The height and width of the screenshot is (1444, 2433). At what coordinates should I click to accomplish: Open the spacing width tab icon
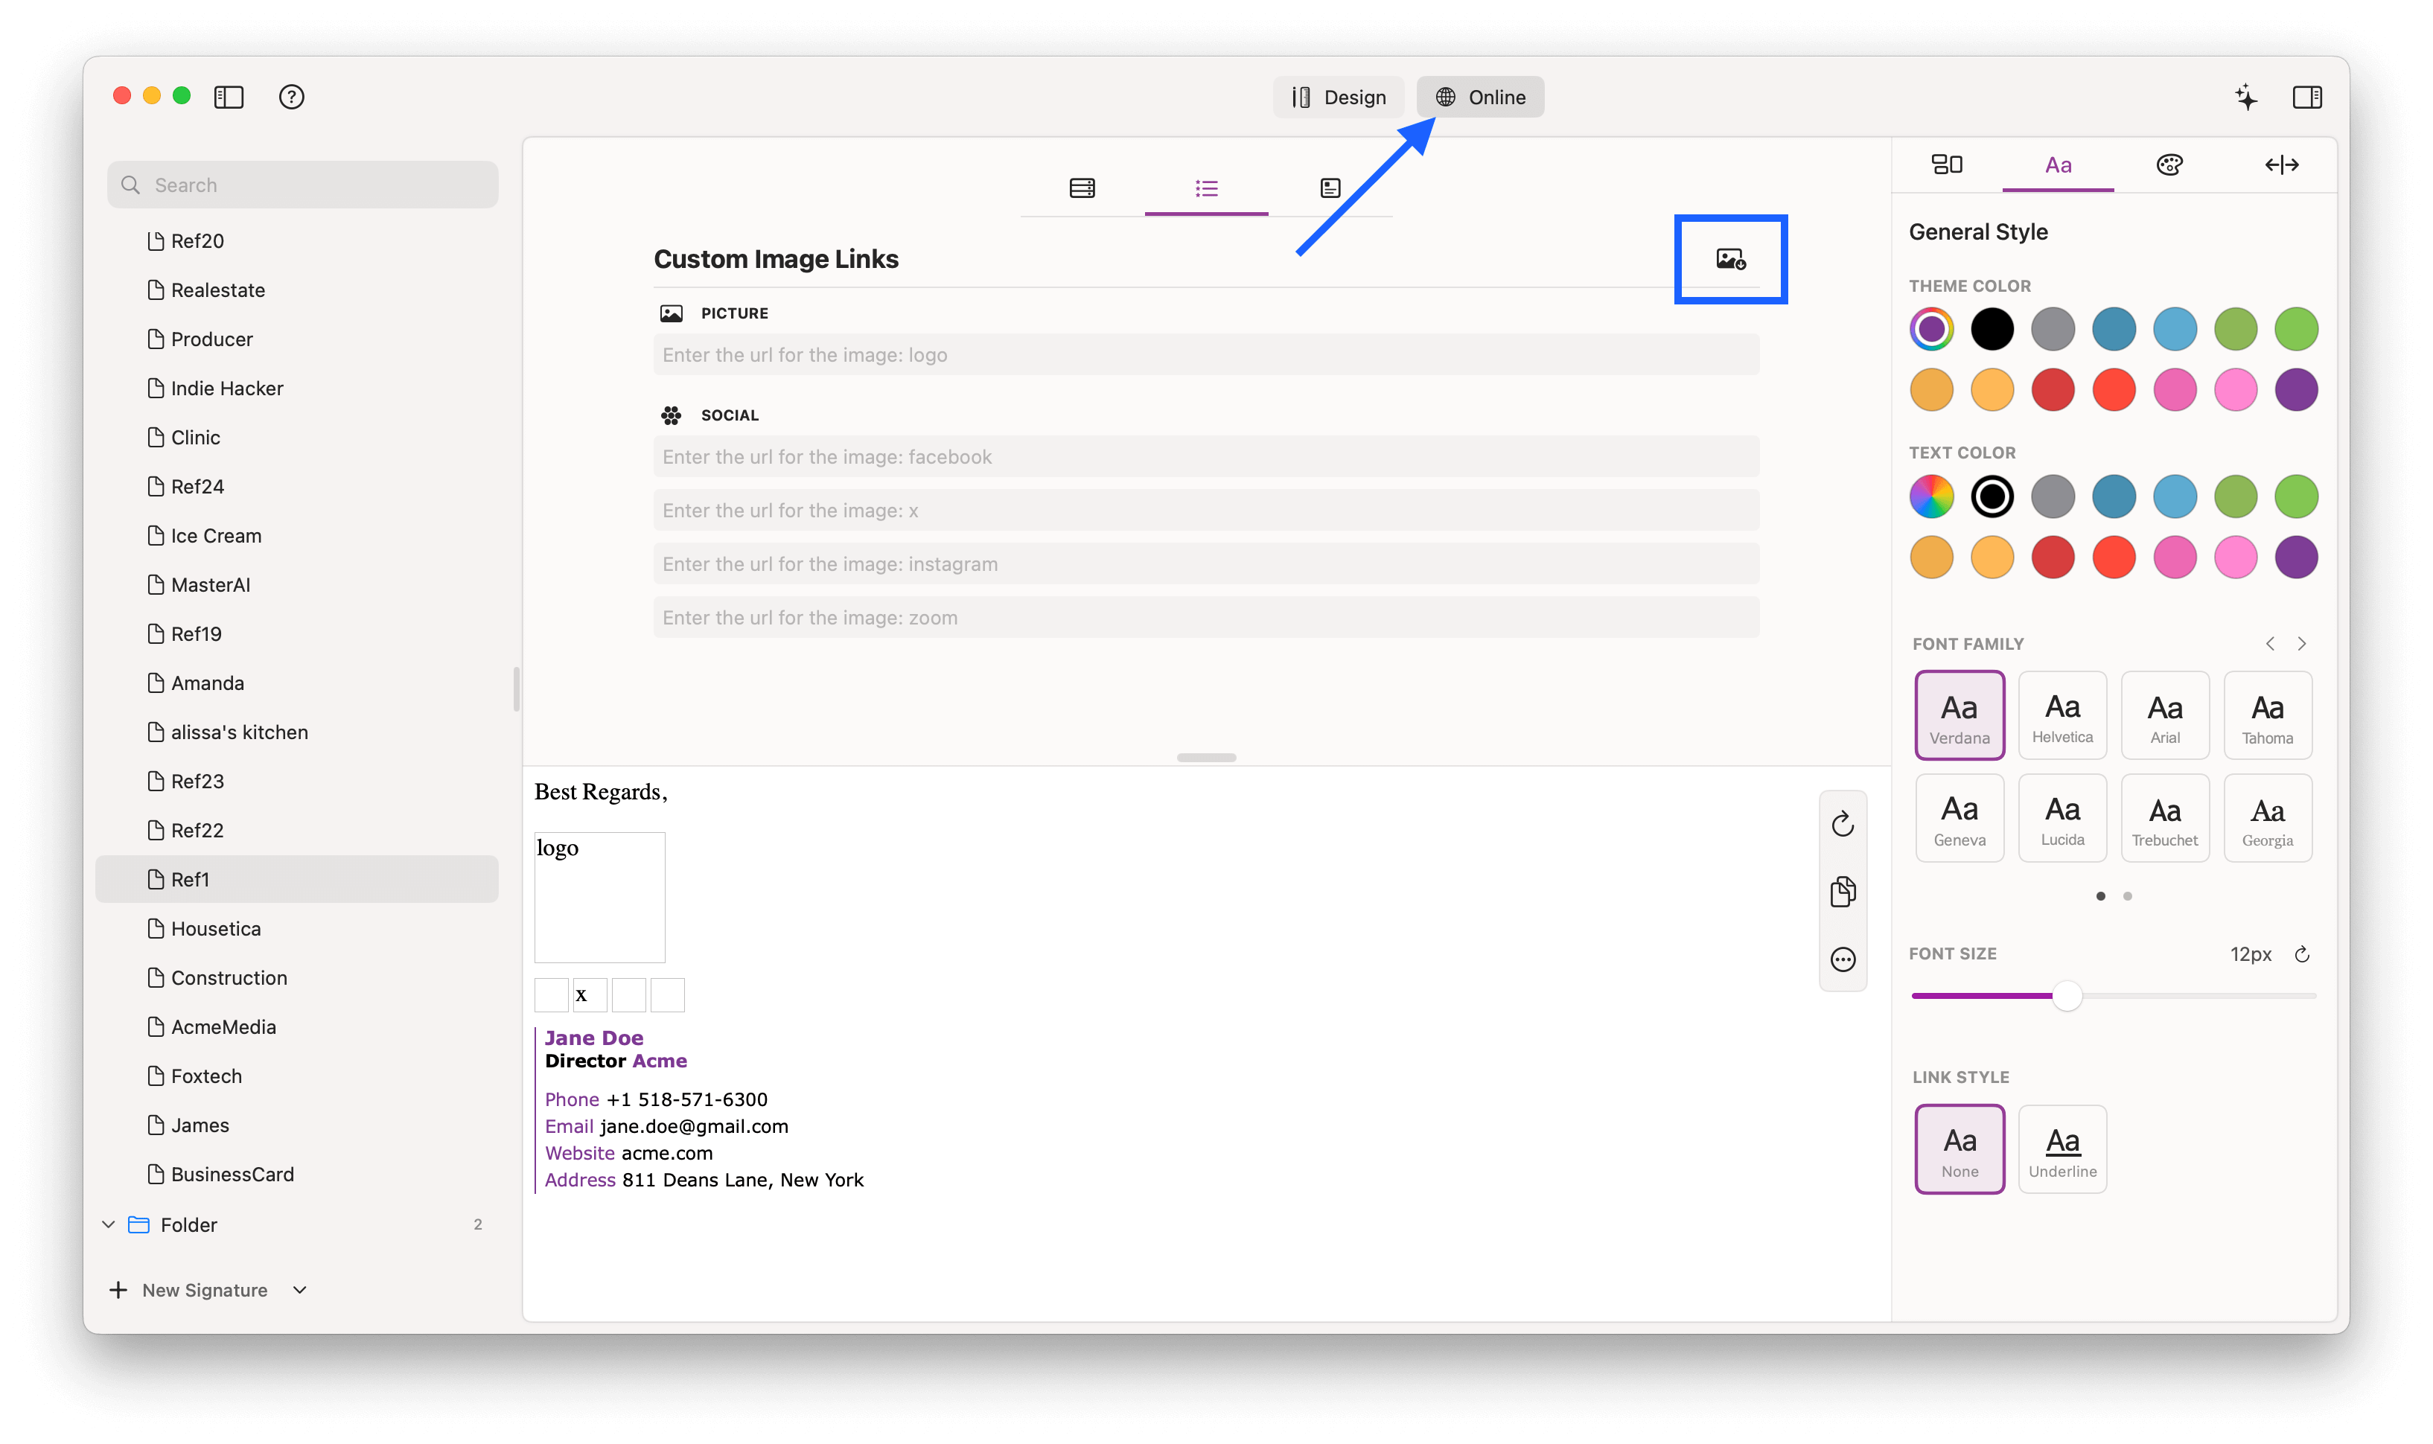tap(2281, 164)
